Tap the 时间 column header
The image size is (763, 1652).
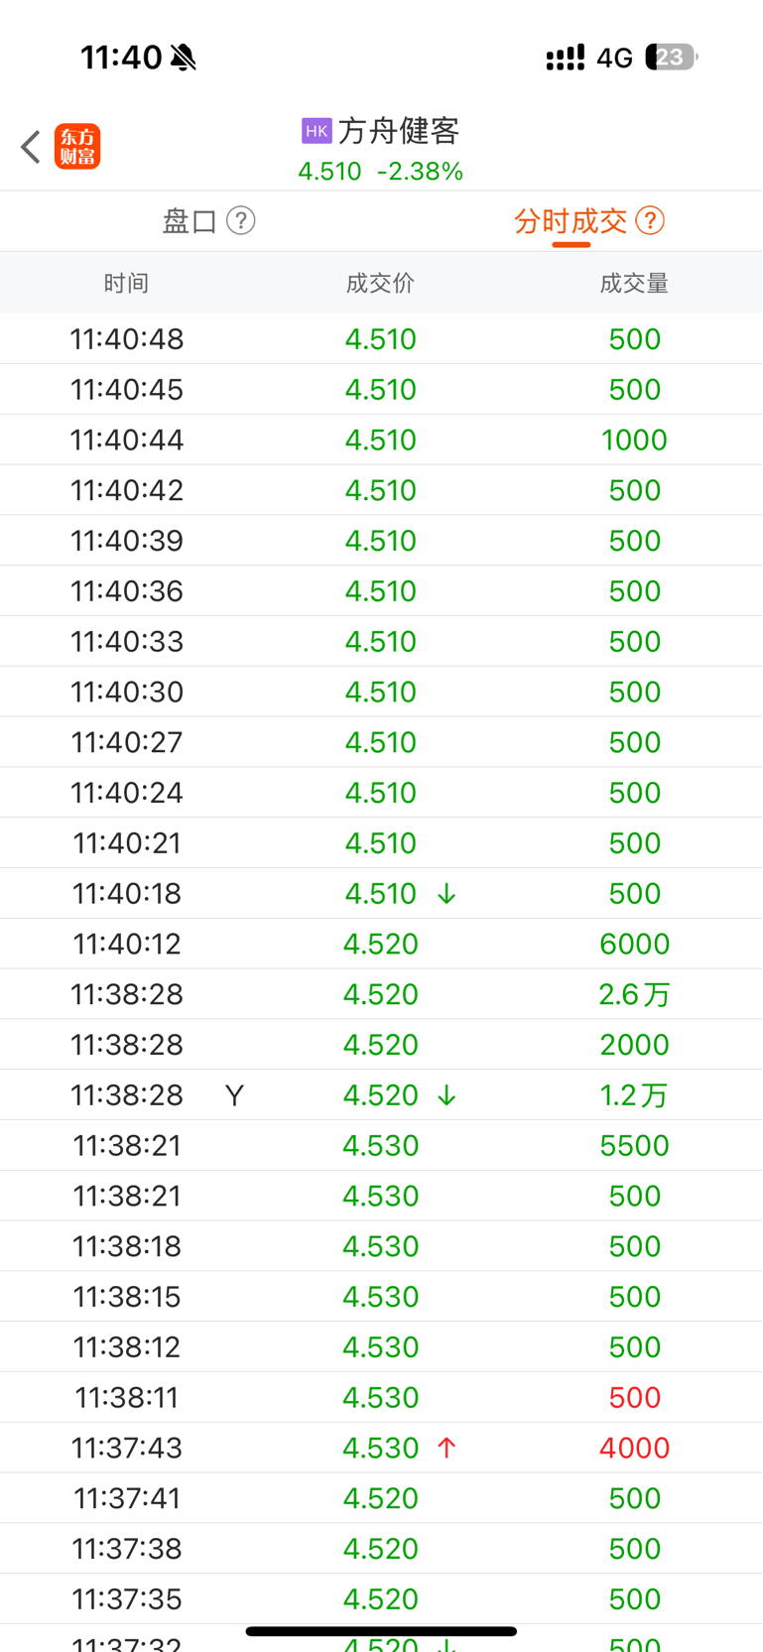pyautogui.click(x=126, y=284)
